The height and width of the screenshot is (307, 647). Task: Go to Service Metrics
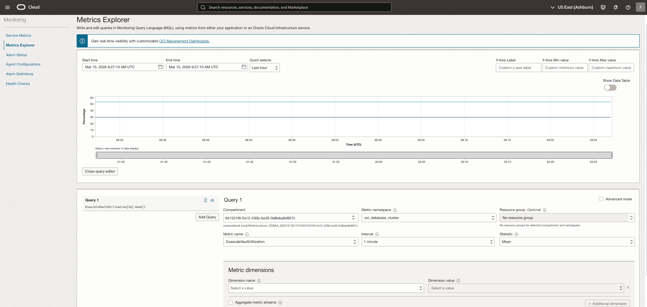pyautogui.click(x=18, y=36)
